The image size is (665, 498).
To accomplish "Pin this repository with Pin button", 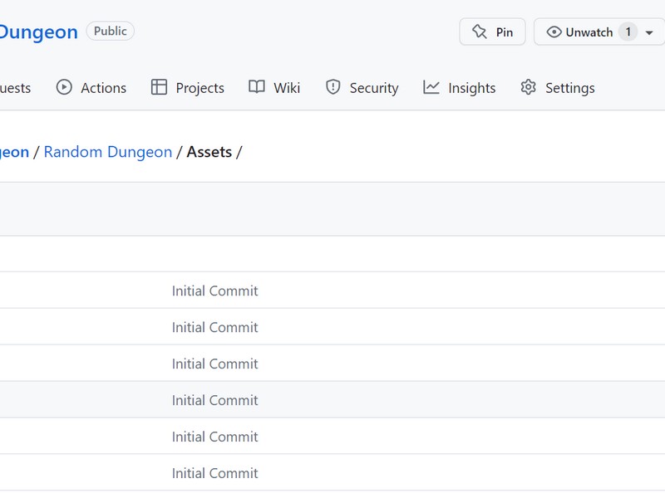I will pyautogui.click(x=492, y=32).
